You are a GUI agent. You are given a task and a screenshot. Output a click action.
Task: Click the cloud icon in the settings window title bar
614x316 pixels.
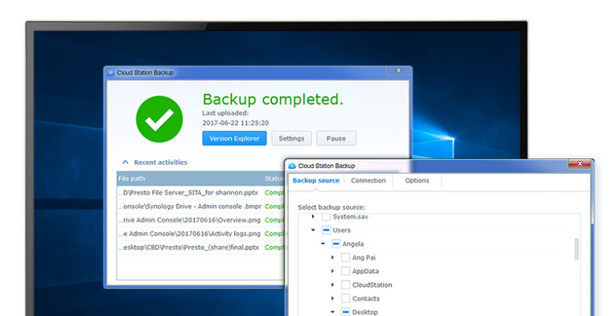click(292, 166)
